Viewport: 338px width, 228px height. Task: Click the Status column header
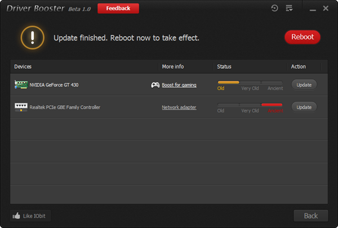(224, 66)
